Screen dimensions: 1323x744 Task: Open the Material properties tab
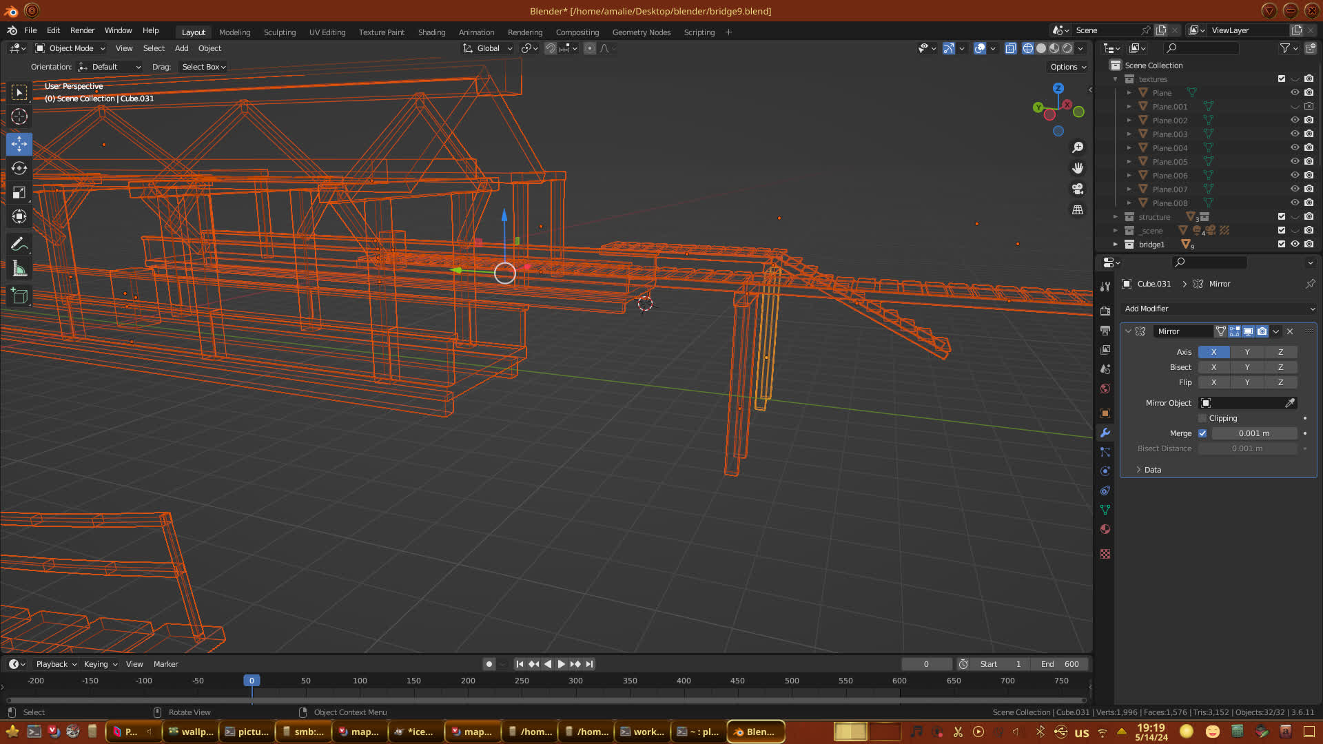[1105, 529]
